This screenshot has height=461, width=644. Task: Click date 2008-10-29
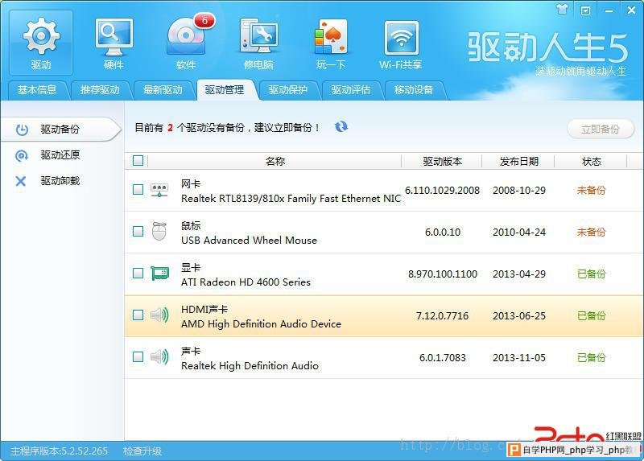tap(519, 191)
